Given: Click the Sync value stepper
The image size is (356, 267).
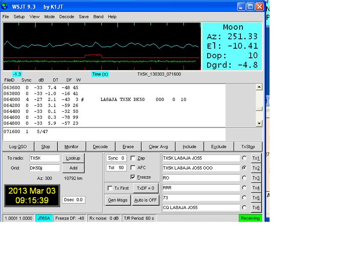Looking at the screenshot, I should click(116, 158).
